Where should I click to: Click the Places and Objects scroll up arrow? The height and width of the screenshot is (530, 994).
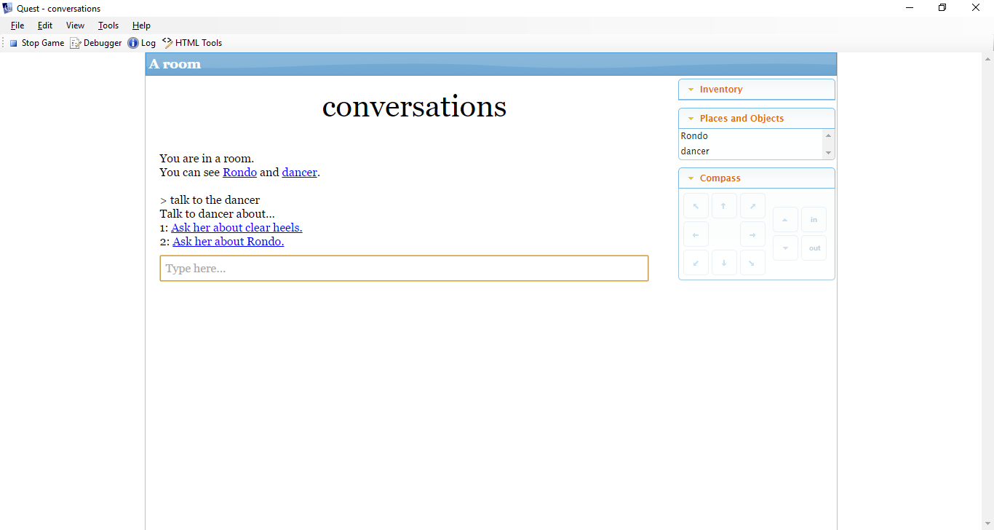[828, 136]
